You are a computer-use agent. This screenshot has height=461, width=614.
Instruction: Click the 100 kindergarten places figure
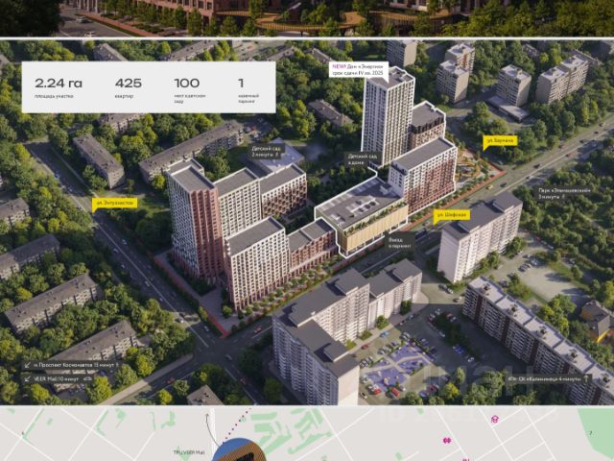tap(187, 84)
